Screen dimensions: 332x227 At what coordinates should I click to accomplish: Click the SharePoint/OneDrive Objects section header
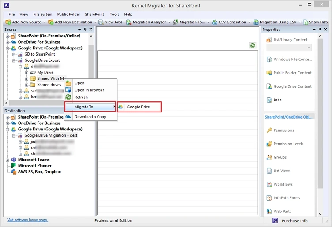(x=289, y=117)
